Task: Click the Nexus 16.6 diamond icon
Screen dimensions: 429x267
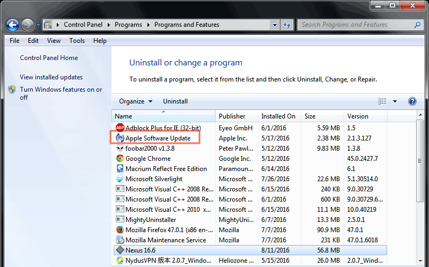Action: pyautogui.click(x=120, y=250)
